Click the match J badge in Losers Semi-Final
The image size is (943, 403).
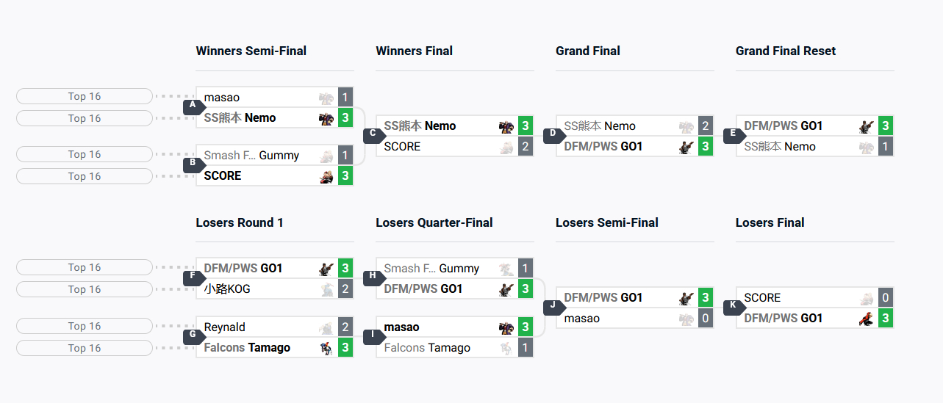tap(553, 307)
